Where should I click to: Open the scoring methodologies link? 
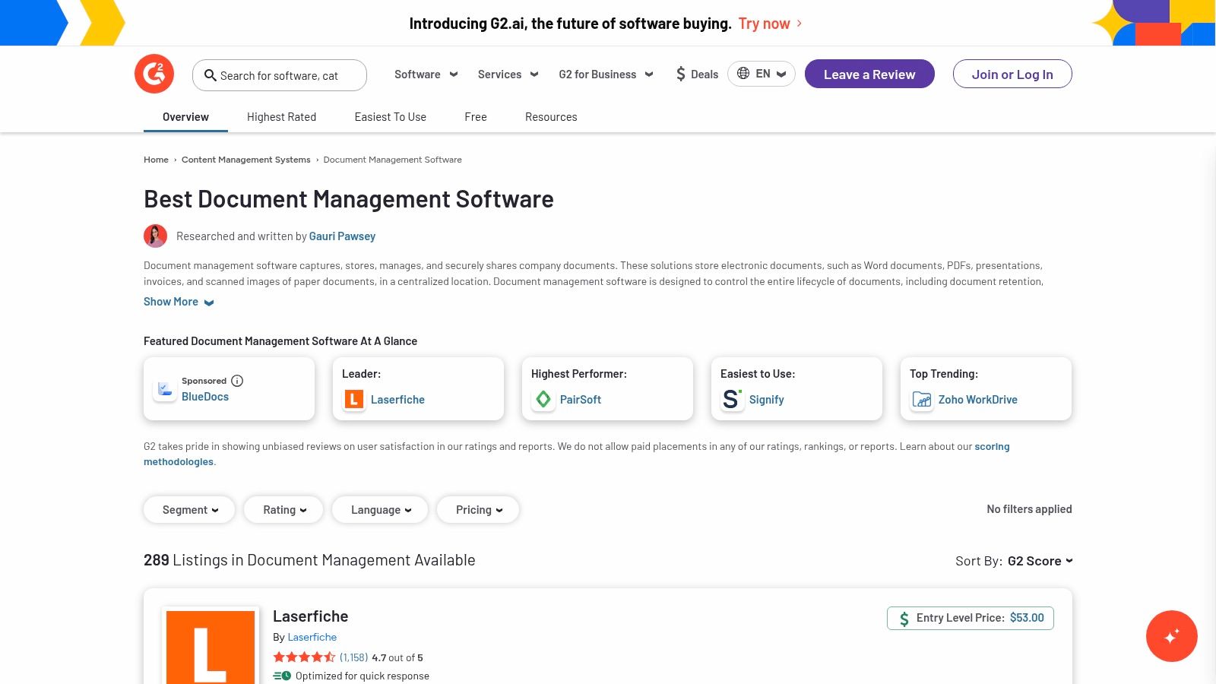click(992, 445)
